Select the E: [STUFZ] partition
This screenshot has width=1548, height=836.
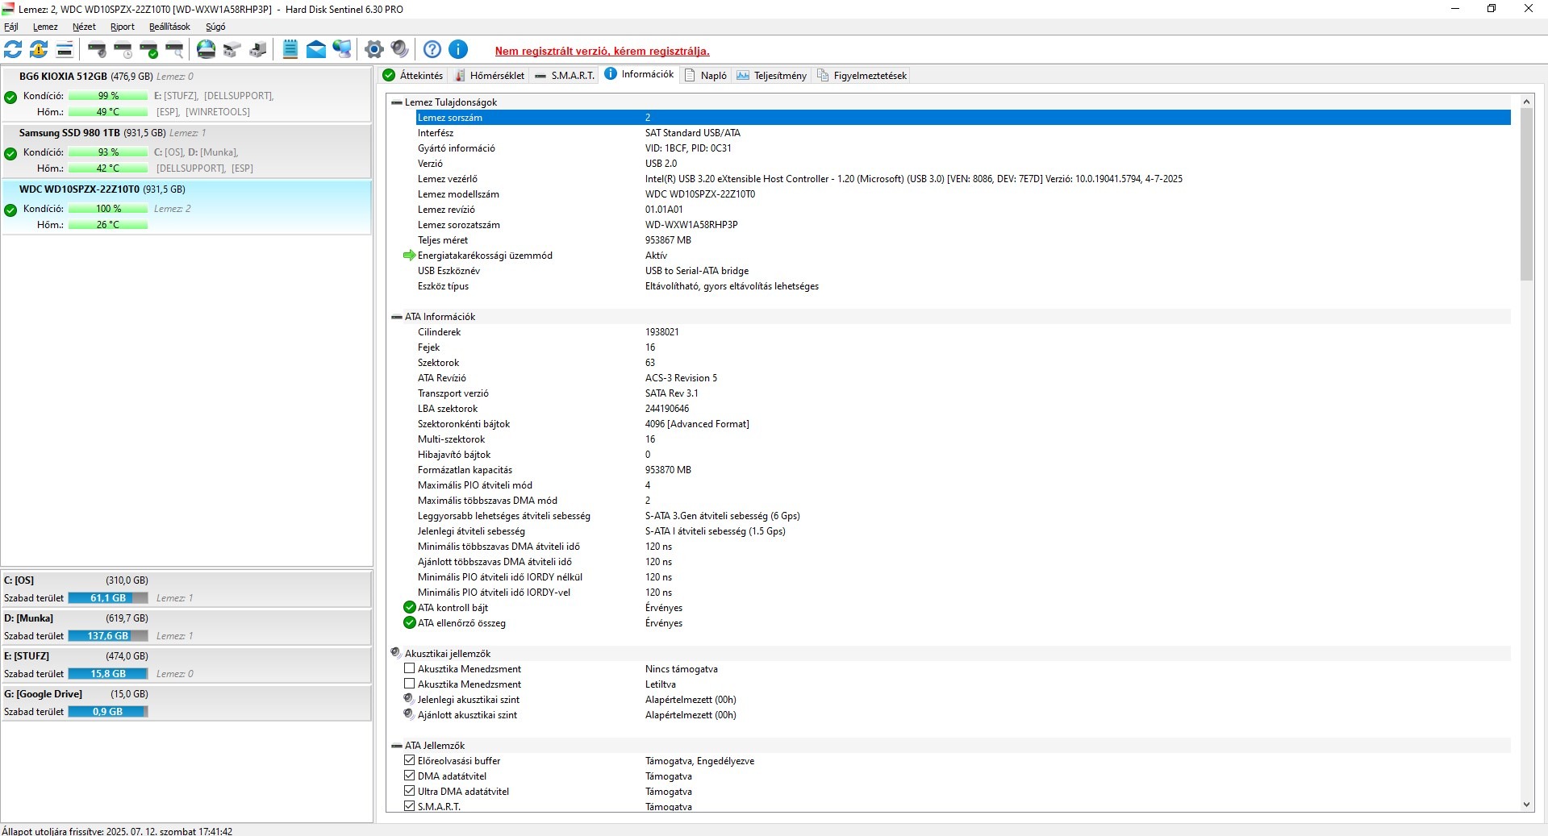click(x=186, y=665)
